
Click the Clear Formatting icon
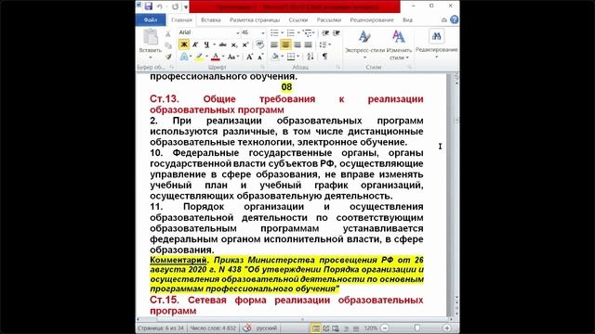point(259,45)
